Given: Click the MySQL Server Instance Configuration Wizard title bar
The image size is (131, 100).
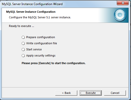Looking at the screenshot, I should coord(32,4).
